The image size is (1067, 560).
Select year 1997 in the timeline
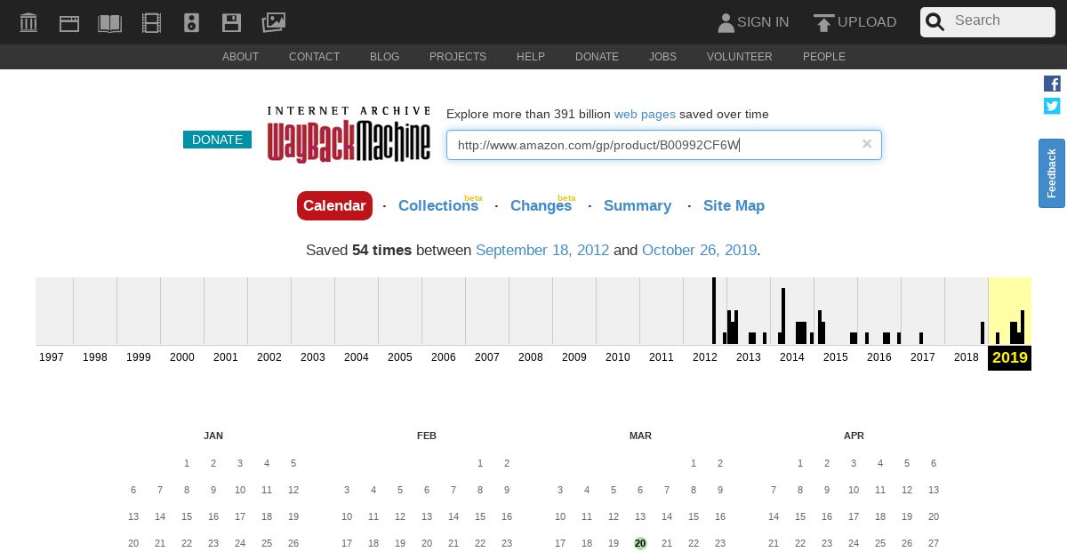[x=52, y=356]
